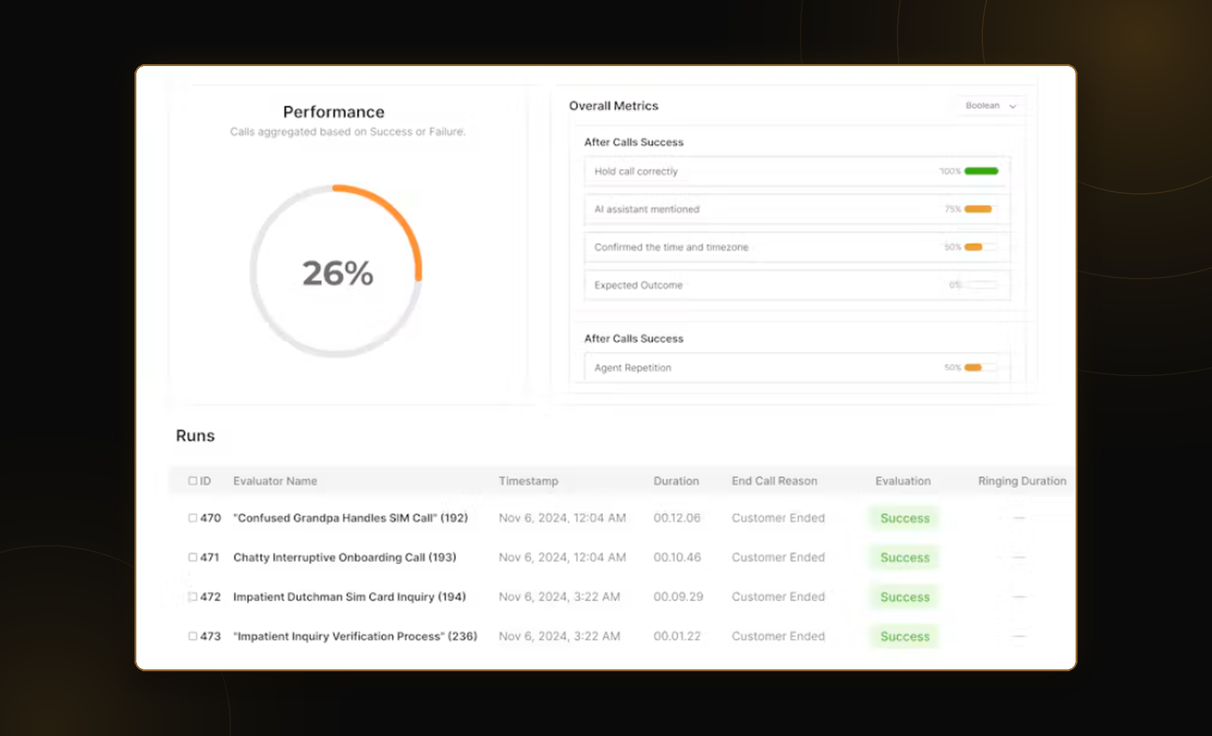Image resolution: width=1212 pixels, height=736 pixels.
Task: Open "Impatient Inquiry Verification Process" (236) run
Action: [355, 636]
